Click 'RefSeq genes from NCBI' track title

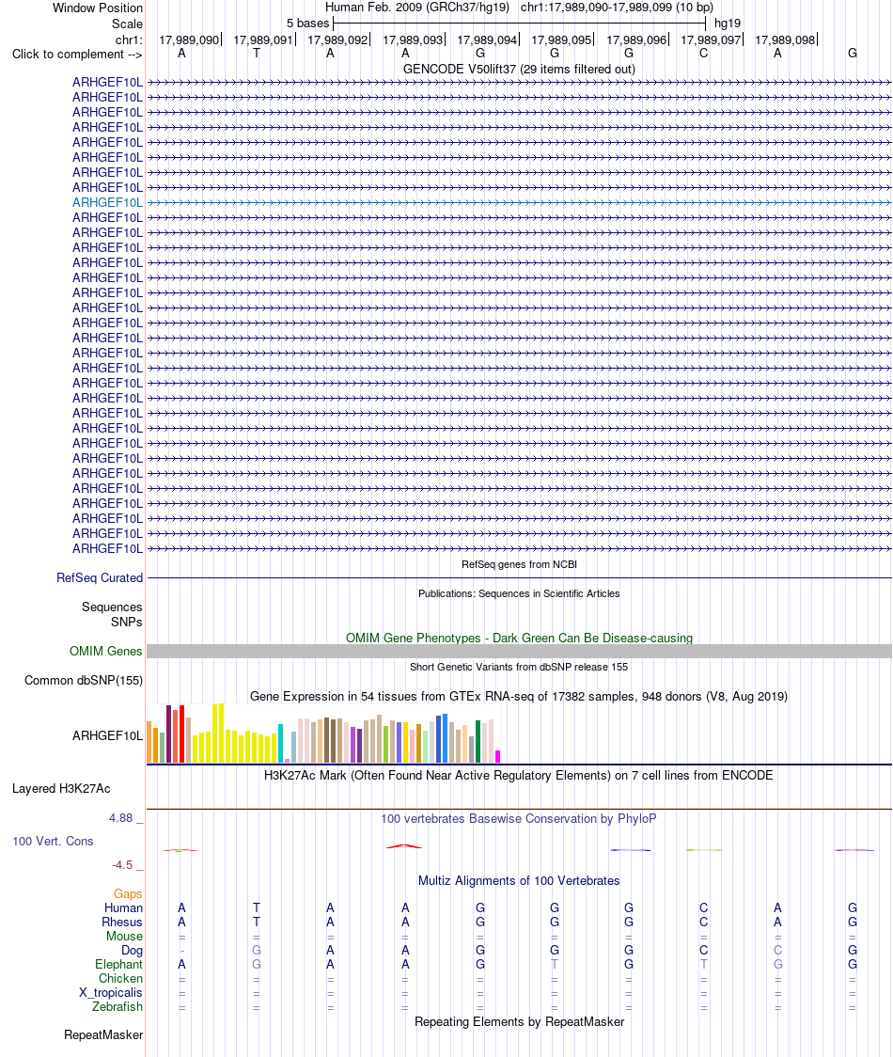coord(519,564)
